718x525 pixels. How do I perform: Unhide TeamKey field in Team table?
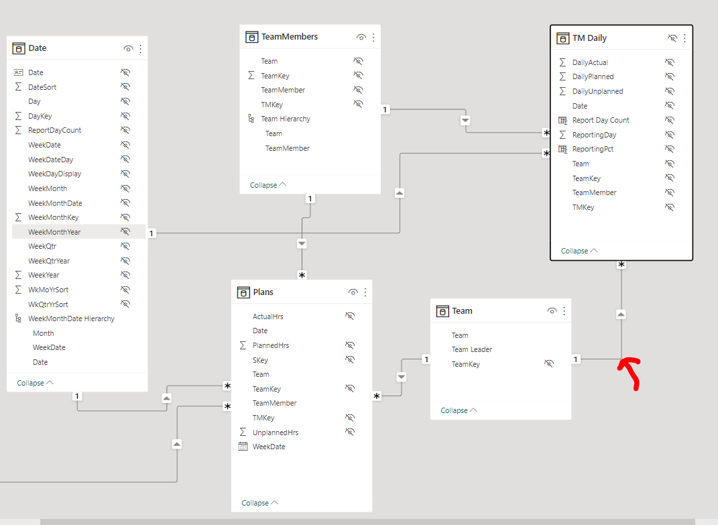(548, 363)
